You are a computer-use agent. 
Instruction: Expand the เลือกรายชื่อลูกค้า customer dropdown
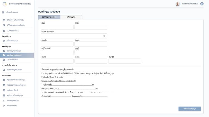[72, 36]
